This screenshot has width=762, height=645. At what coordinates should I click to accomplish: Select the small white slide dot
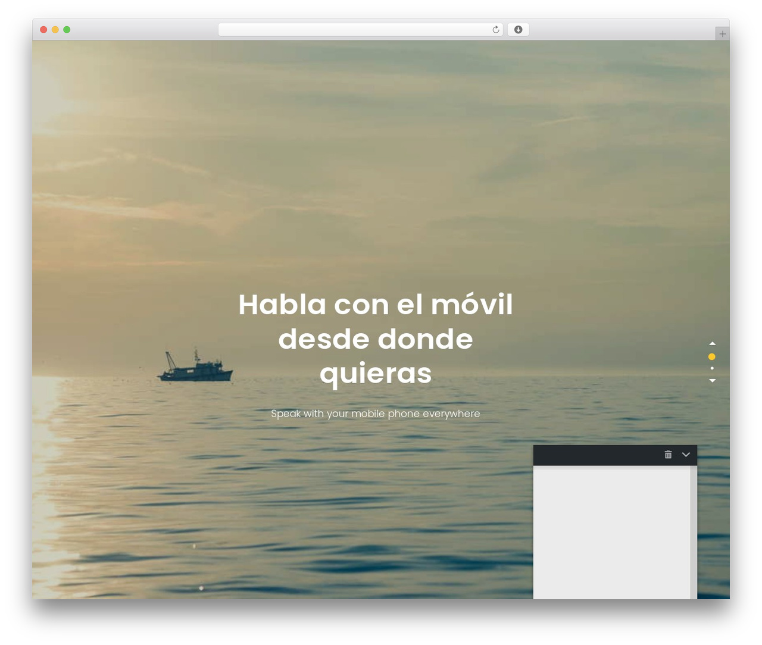pyautogui.click(x=712, y=368)
